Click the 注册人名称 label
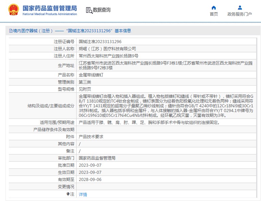The image size is (261, 201). [x=64, y=49]
